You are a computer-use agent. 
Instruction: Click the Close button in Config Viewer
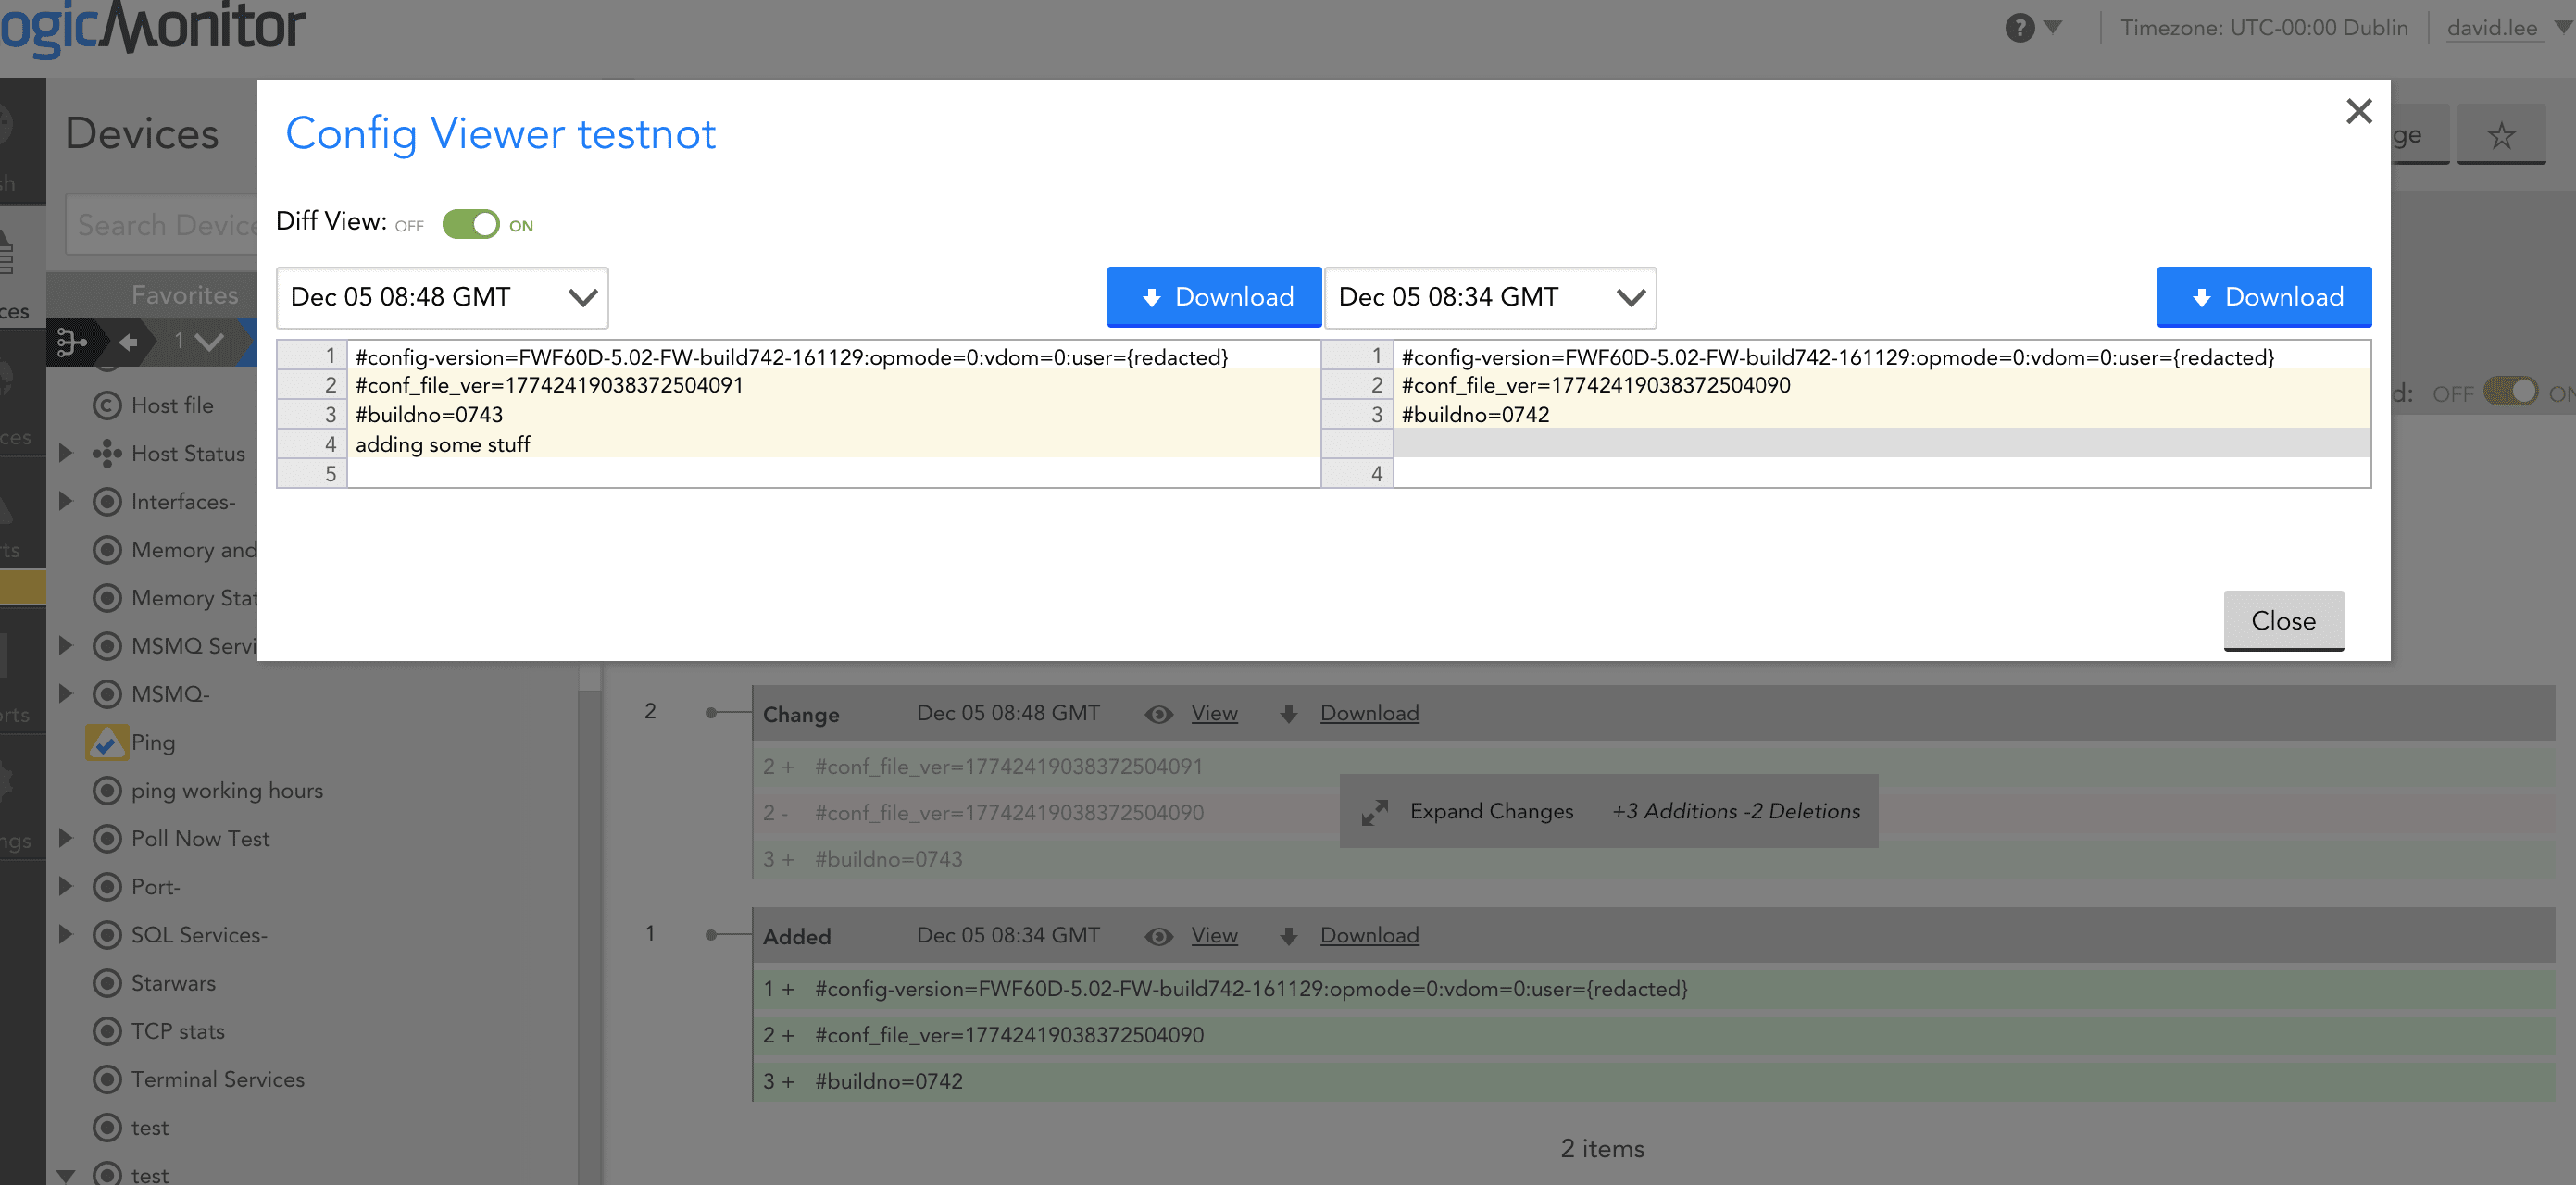(x=2283, y=620)
